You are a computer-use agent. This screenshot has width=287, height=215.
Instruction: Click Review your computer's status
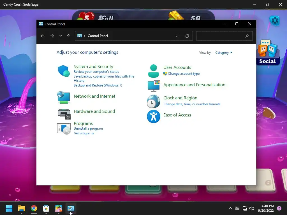click(x=96, y=72)
